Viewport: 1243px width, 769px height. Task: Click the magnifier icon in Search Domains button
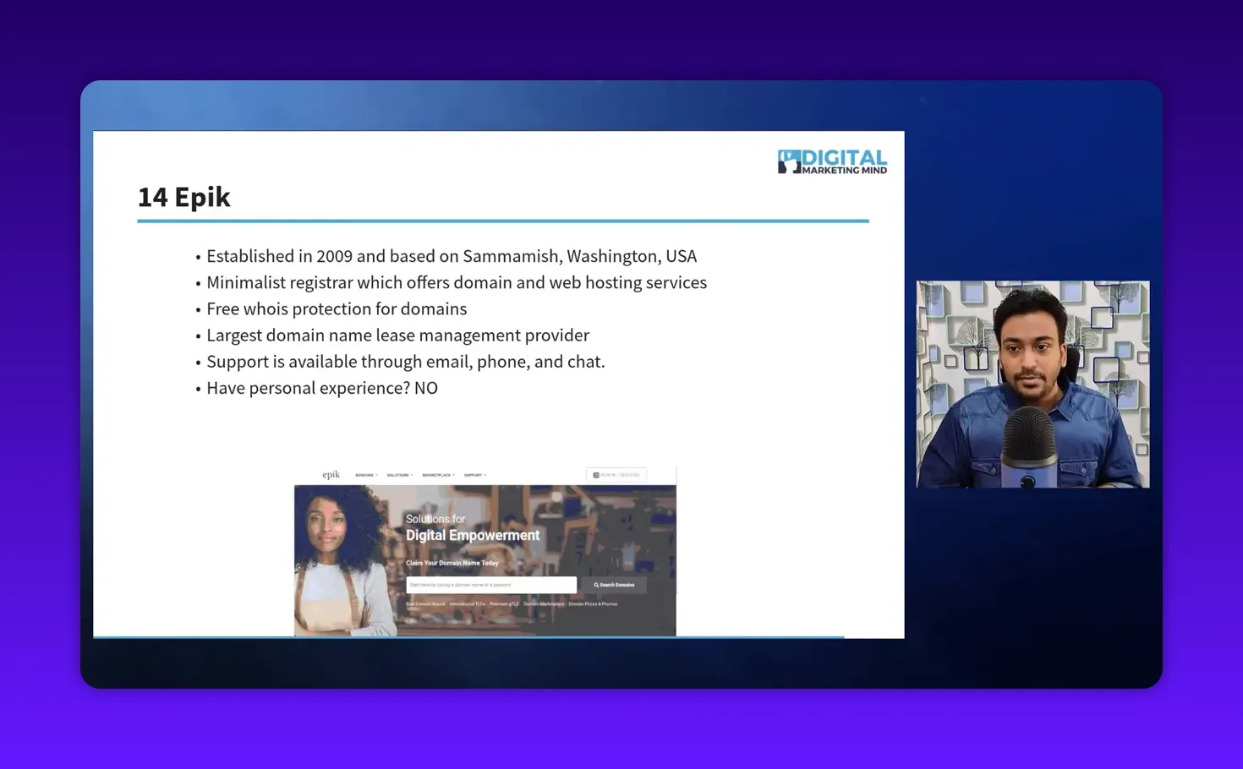(596, 585)
